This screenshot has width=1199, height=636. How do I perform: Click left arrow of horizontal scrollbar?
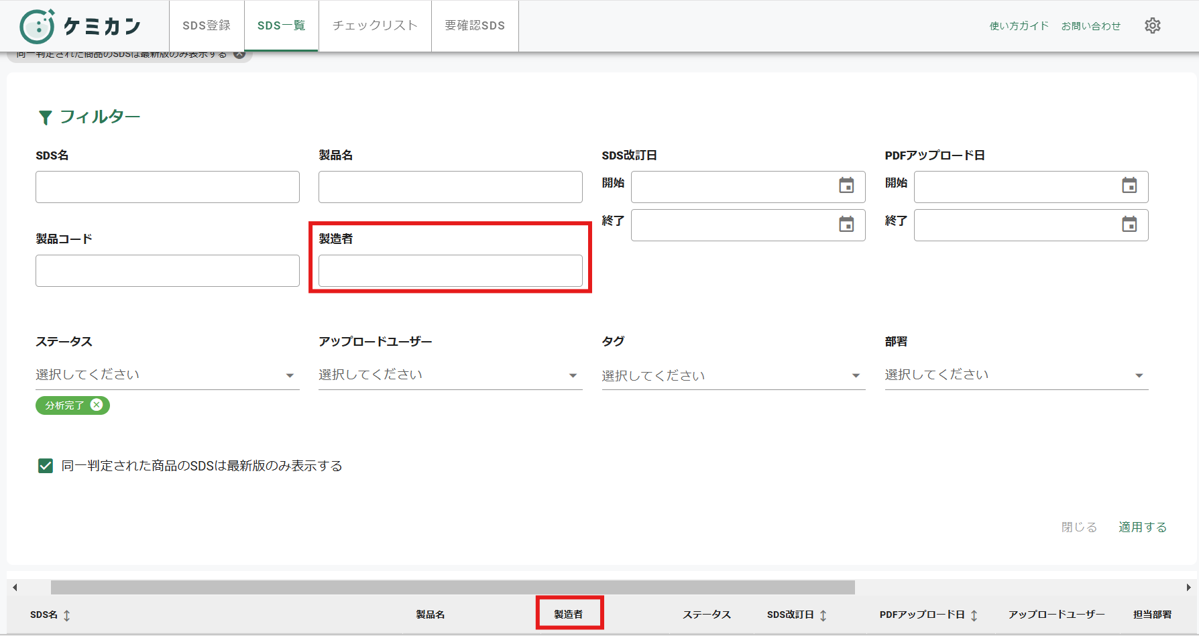tap(15, 588)
